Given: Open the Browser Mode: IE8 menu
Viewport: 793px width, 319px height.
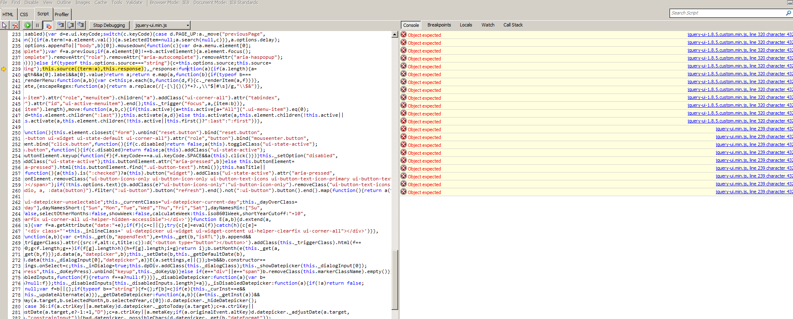Looking at the screenshot, I should 169,2.
